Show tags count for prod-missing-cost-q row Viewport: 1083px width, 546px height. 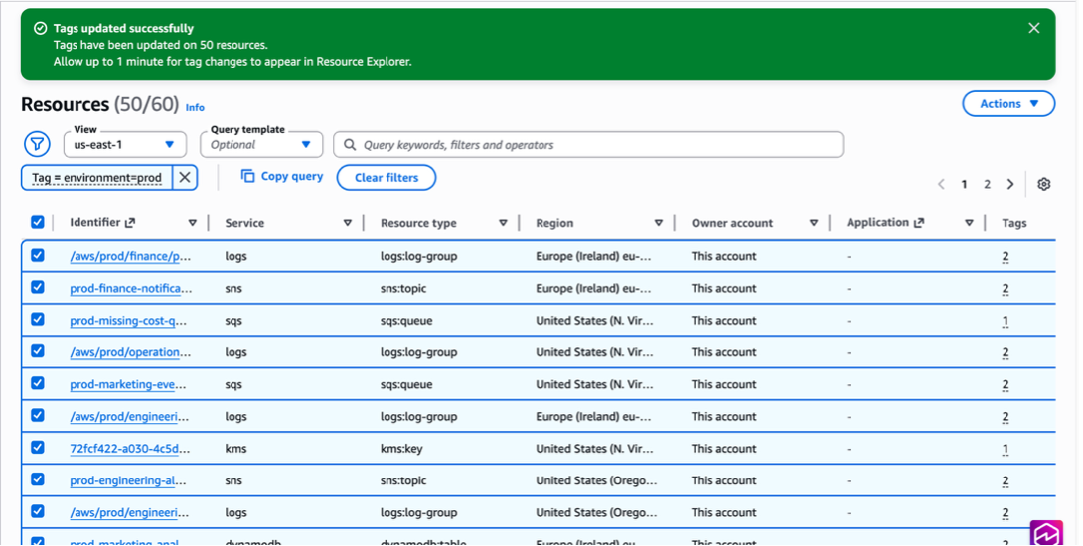(1006, 321)
